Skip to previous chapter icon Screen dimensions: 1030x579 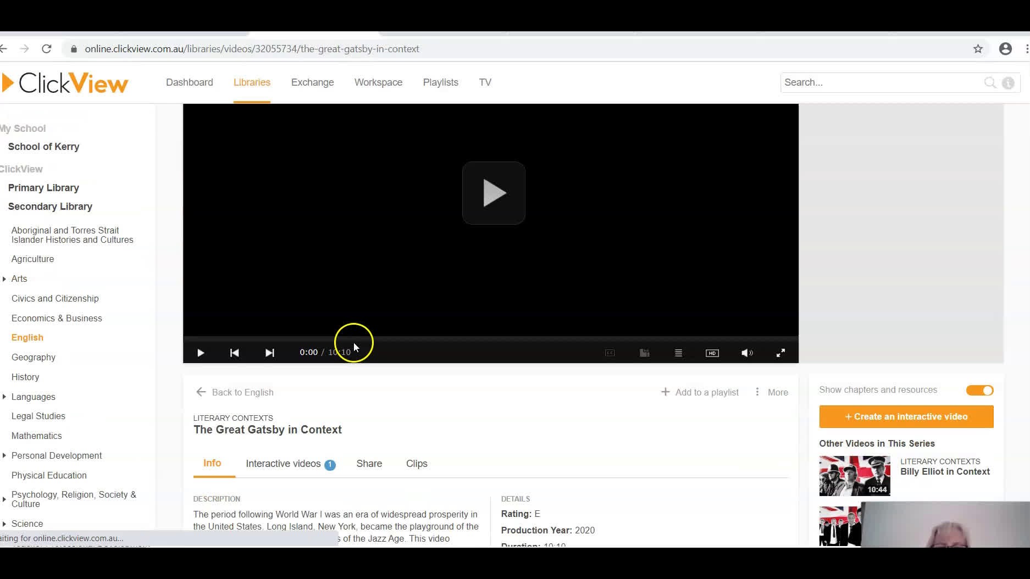(x=234, y=353)
